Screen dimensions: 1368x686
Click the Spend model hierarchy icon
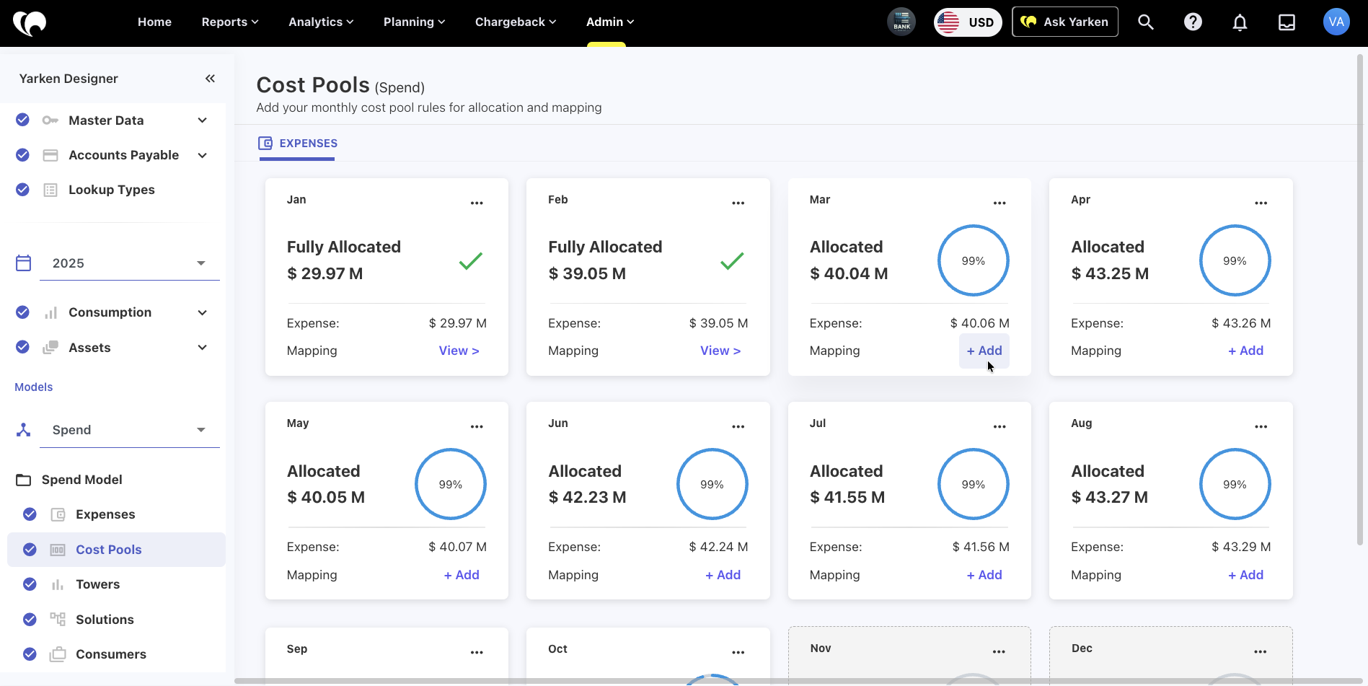tap(24, 430)
